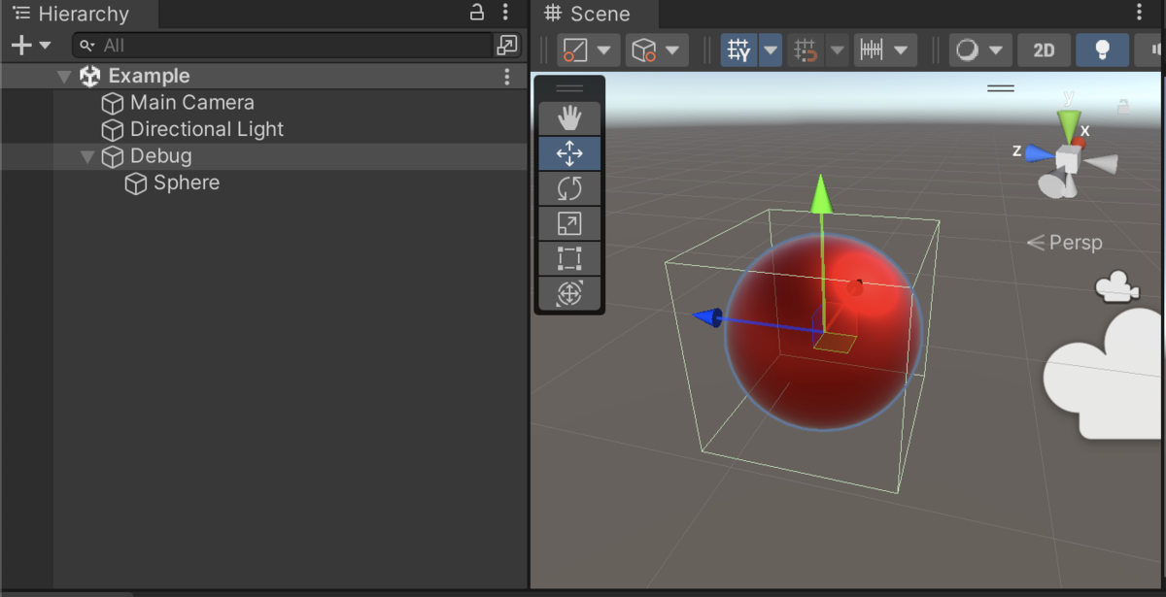
Task: Select the Rect Transform tool
Action: (x=569, y=258)
